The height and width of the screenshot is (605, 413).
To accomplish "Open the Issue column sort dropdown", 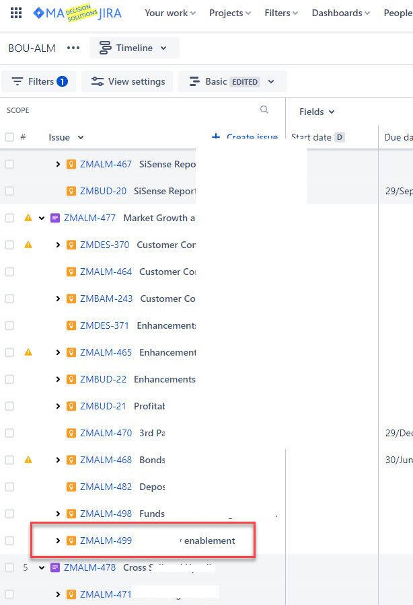I will point(80,137).
